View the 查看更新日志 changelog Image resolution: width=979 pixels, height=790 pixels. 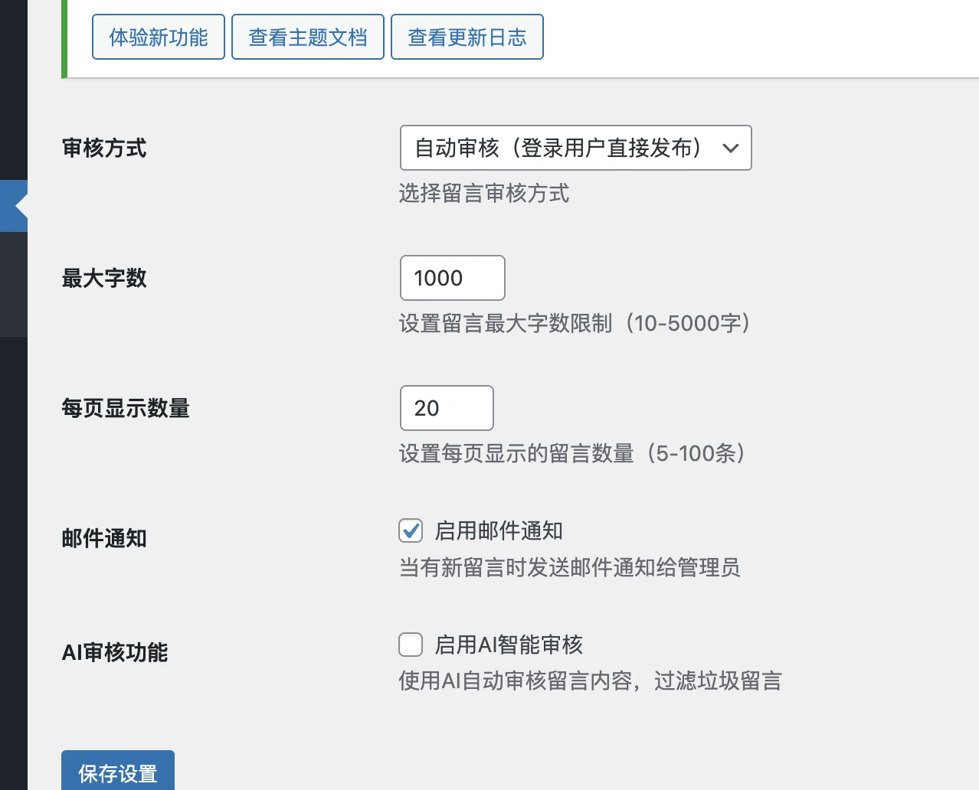tap(467, 36)
